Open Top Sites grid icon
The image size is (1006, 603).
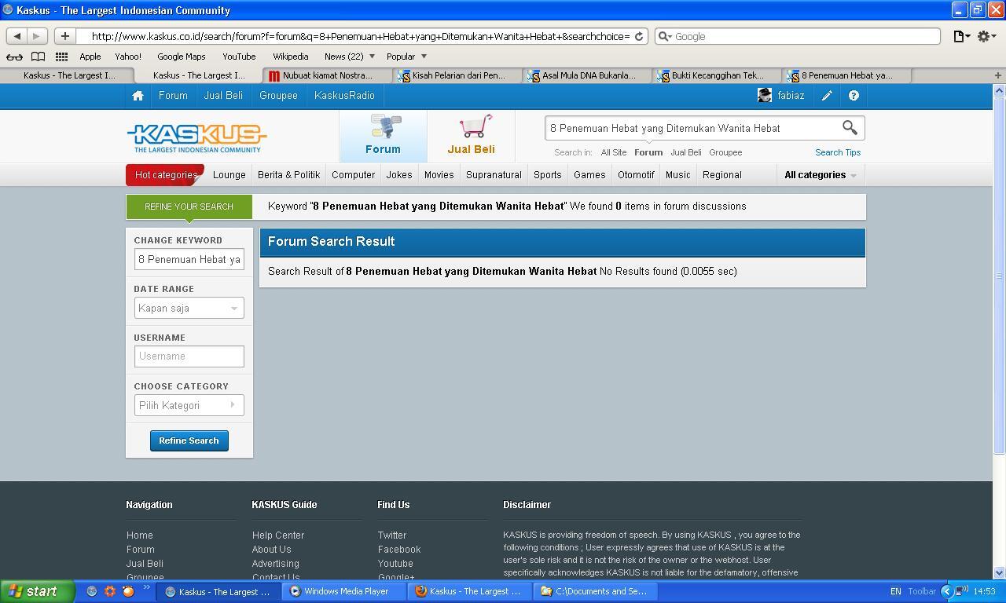click(x=61, y=57)
